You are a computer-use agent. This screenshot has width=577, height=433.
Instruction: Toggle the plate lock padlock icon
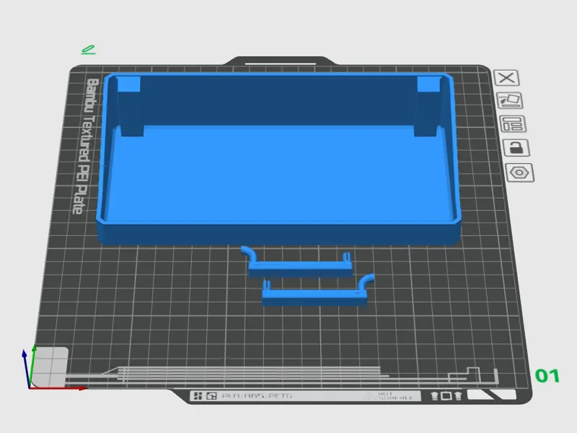pos(516,148)
